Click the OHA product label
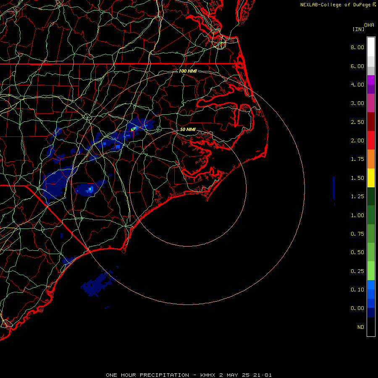Viewport: 378px width, 378px height. tap(369, 25)
